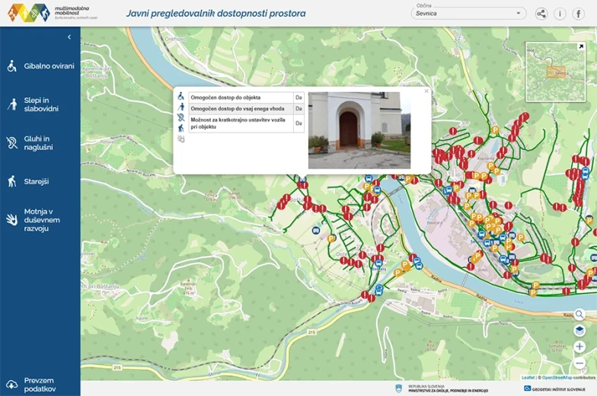Screen dimensions: 597x396
Task: Click the ear icon beside Gluhi in naglušni
Action: pos(12,143)
